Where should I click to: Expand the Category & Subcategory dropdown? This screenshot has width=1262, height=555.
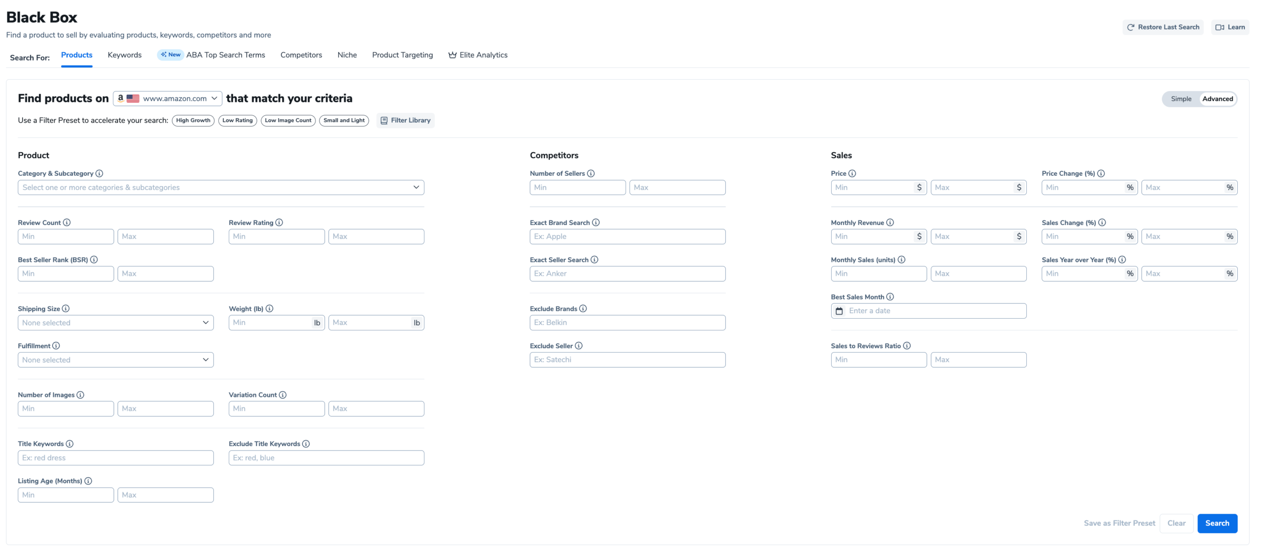click(x=220, y=187)
